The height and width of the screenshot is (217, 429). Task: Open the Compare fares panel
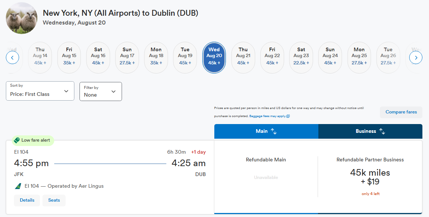tap(401, 112)
